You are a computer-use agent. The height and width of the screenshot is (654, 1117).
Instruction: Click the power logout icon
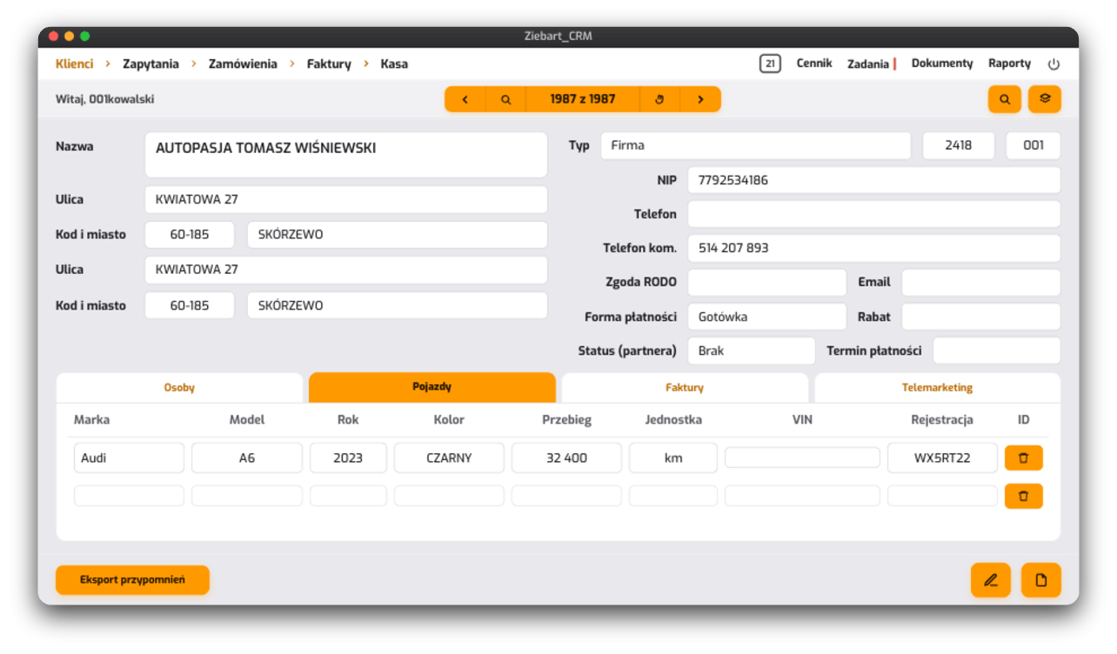[x=1053, y=64]
